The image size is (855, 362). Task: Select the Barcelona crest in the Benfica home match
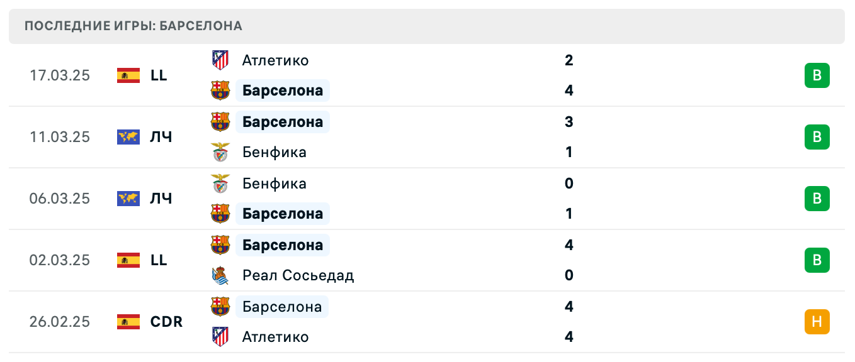point(221,214)
